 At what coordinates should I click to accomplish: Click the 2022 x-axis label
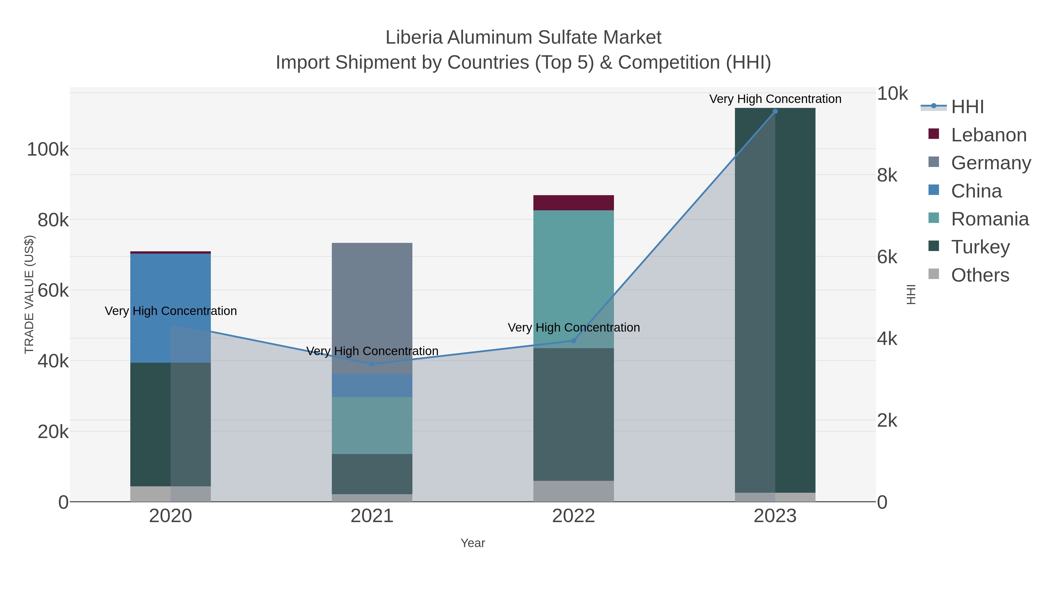tap(574, 516)
